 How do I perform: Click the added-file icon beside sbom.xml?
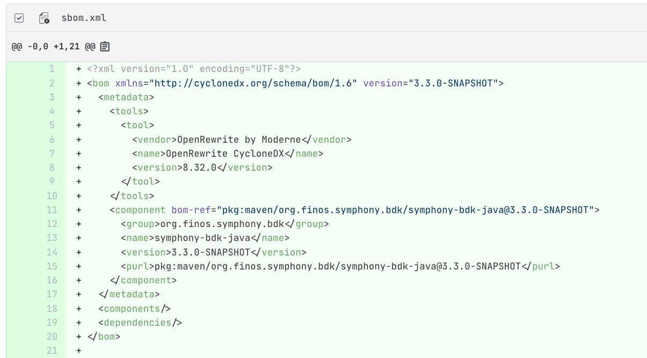(x=44, y=18)
